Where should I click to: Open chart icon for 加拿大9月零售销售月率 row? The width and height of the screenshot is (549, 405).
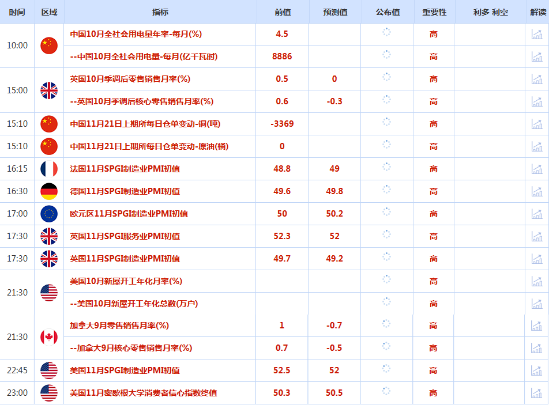pyautogui.click(x=536, y=325)
